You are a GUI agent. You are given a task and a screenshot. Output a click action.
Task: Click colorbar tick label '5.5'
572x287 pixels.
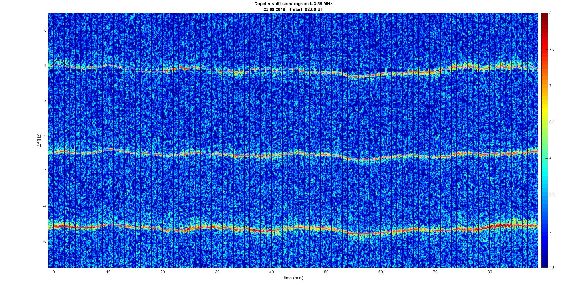(x=552, y=195)
